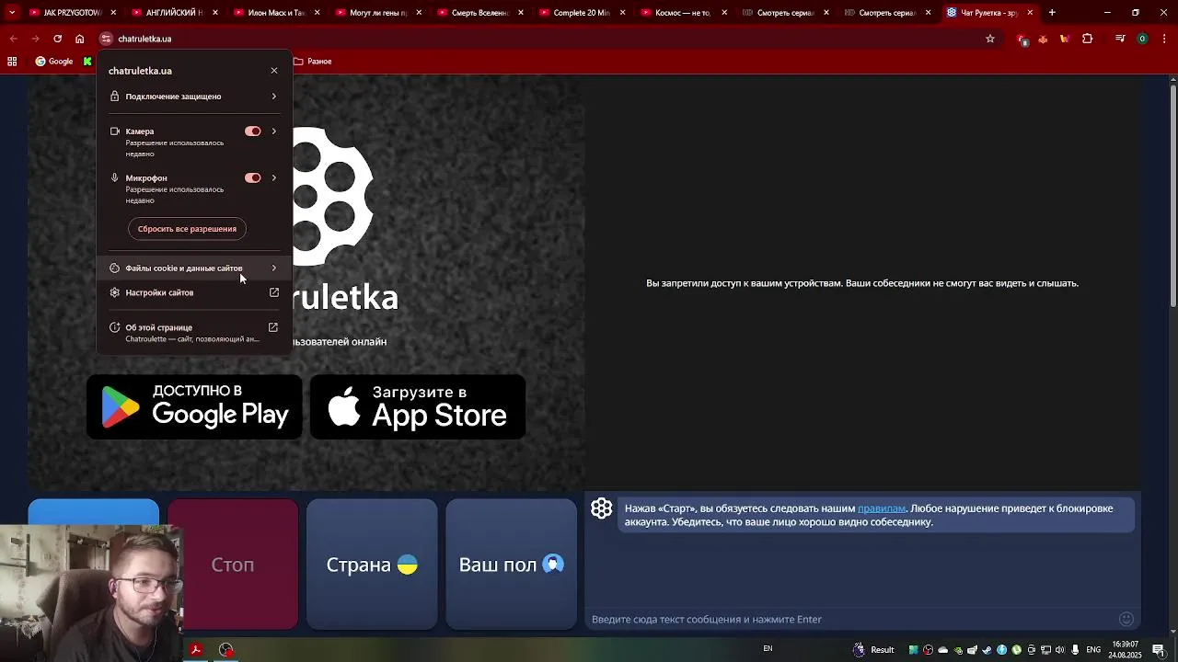Open the media control playlist icon
The height and width of the screenshot is (662, 1178).
(1120, 39)
